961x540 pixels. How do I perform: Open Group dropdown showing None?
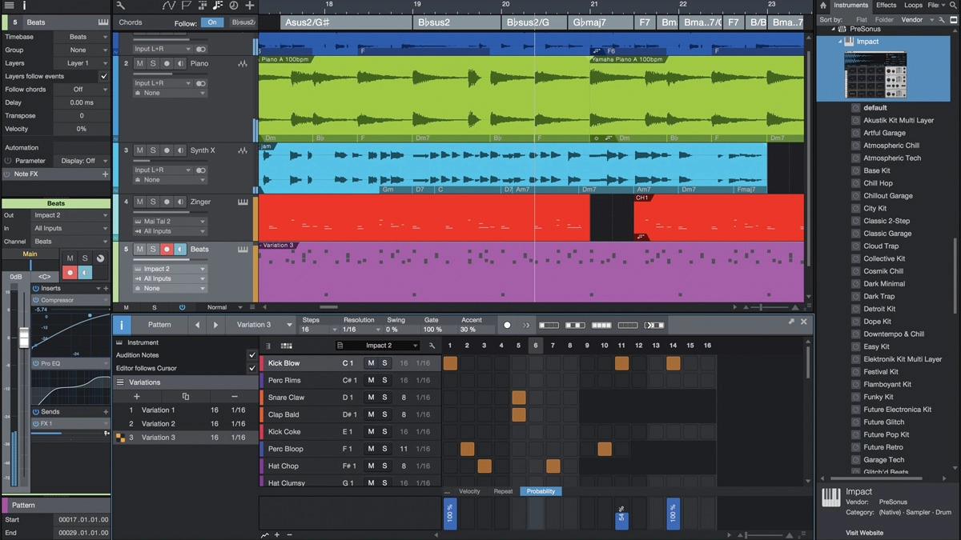[82, 50]
